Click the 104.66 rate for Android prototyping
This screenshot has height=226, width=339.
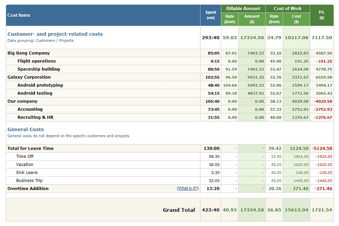230,85
